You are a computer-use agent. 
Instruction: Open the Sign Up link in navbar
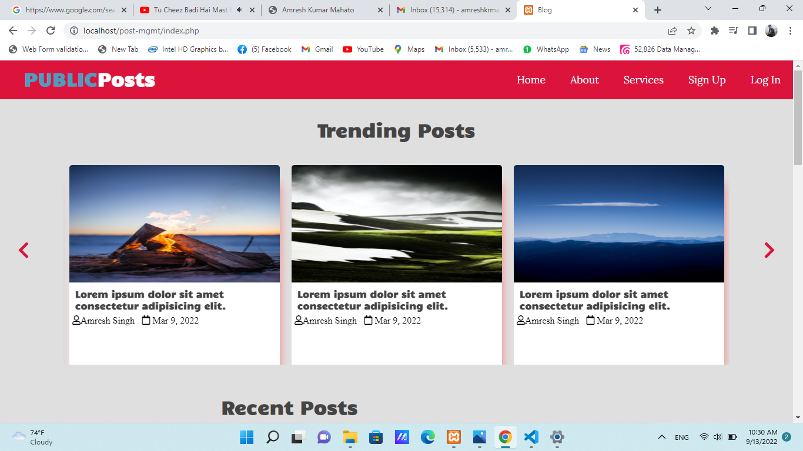[707, 80]
